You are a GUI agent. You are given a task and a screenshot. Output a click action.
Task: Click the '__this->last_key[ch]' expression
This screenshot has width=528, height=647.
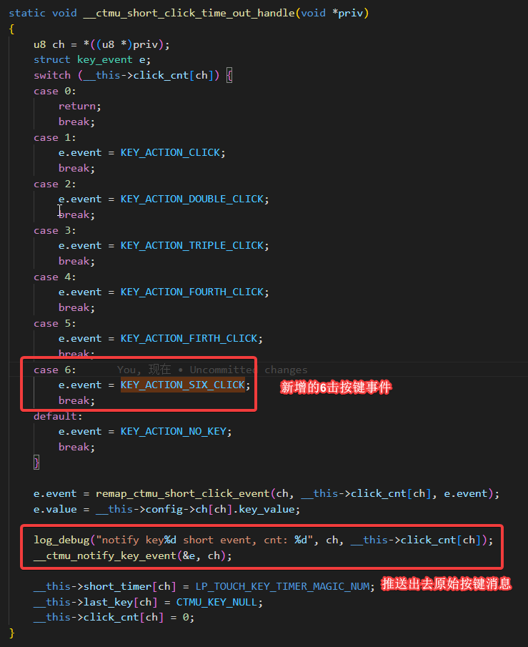point(95,603)
